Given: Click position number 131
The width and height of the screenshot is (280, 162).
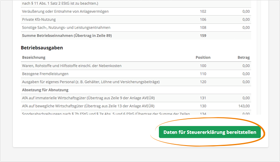Looking at the screenshot, I should click(x=203, y=98).
